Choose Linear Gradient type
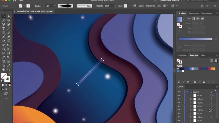The image size is (219, 123). [x=194, y=18]
